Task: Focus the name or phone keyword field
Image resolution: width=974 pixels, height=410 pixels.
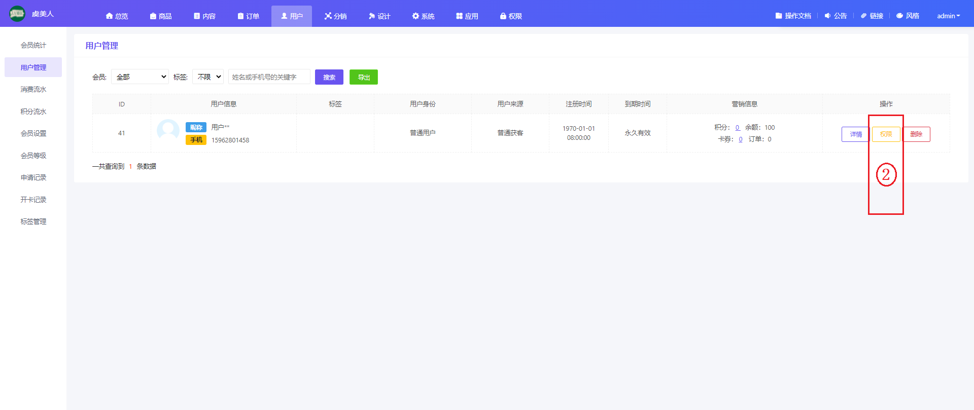Action: pyautogui.click(x=269, y=77)
